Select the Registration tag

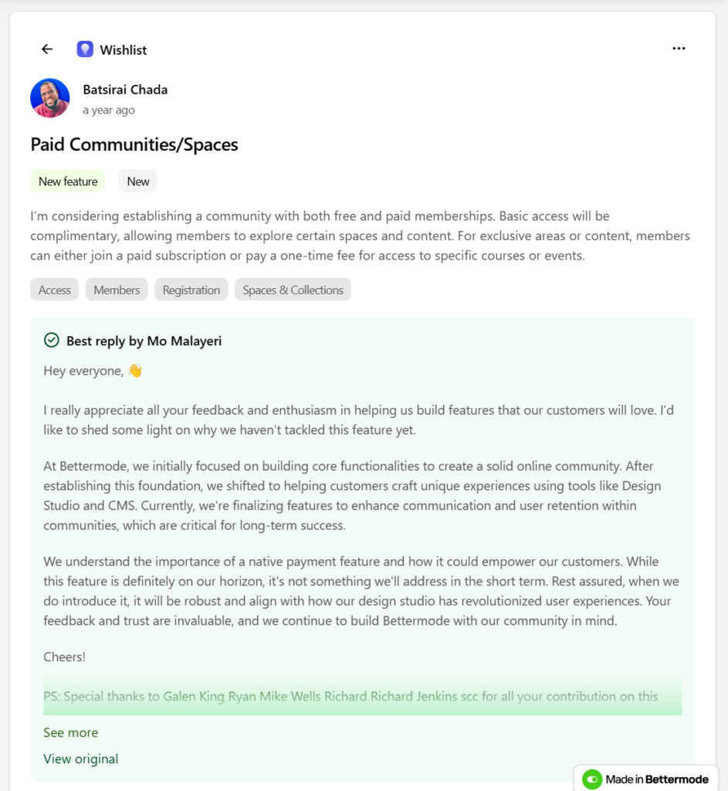pyautogui.click(x=191, y=290)
